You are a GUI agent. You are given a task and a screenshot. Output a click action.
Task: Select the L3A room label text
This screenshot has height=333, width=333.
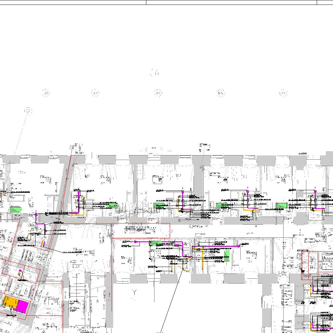pos(76,267)
